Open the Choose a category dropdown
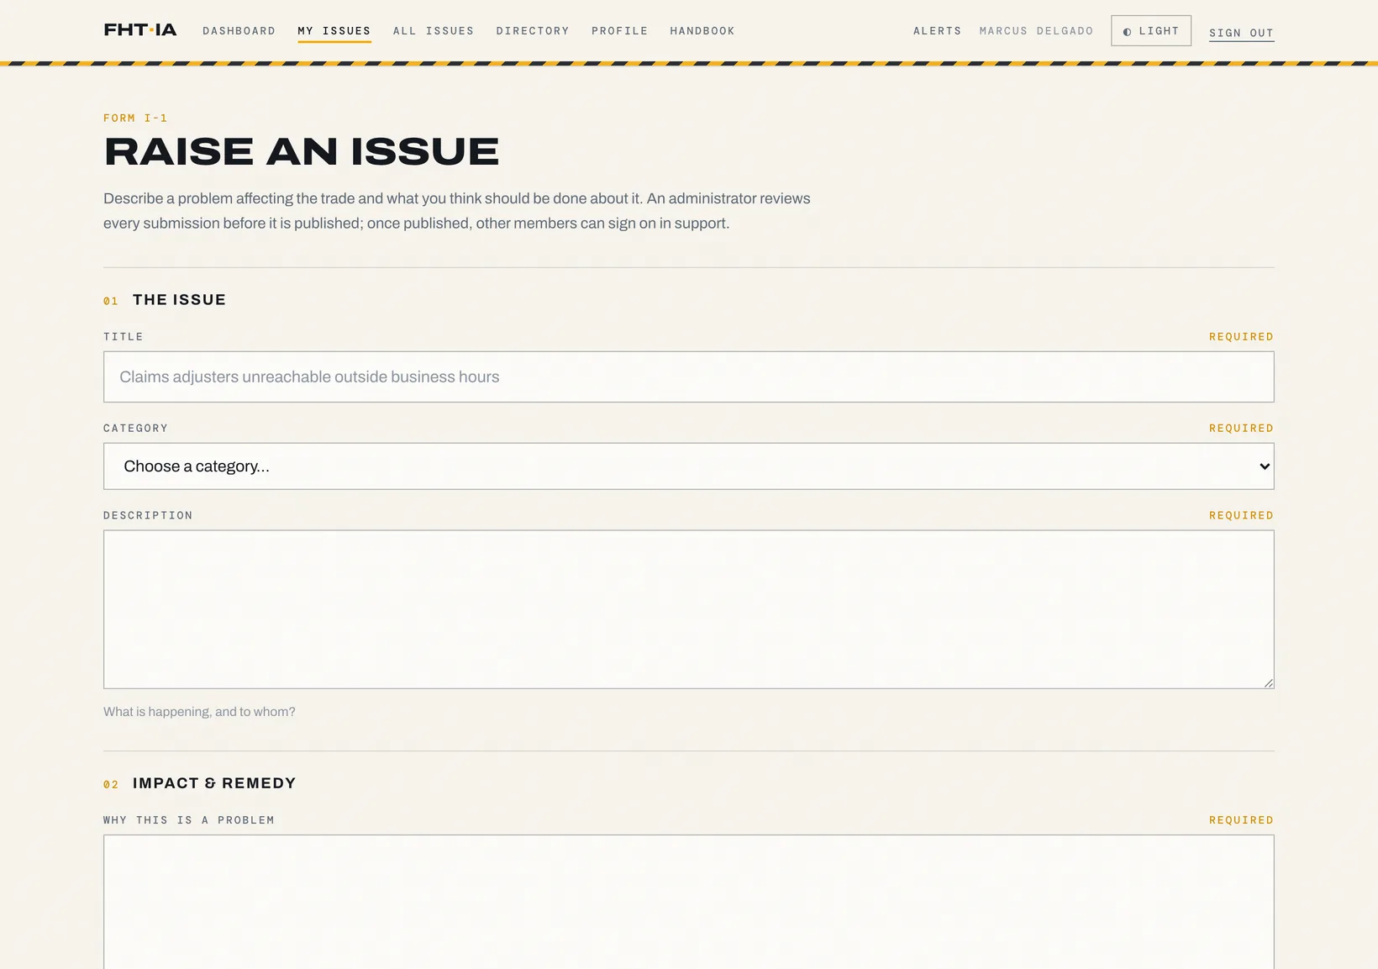 (x=689, y=466)
